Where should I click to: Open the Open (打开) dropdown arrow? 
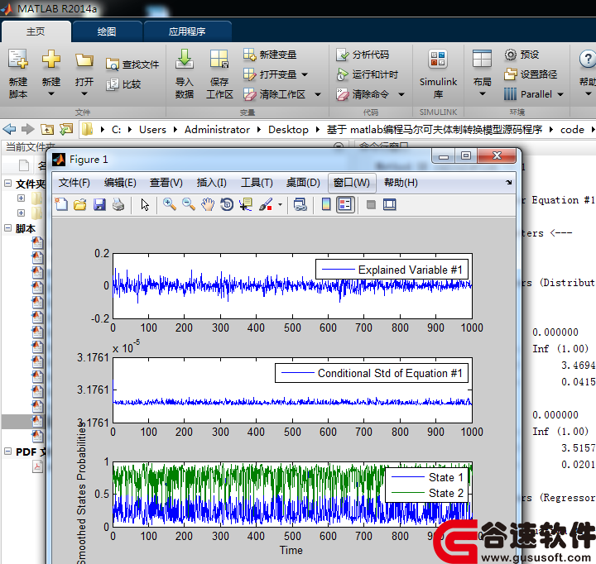[84, 93]
